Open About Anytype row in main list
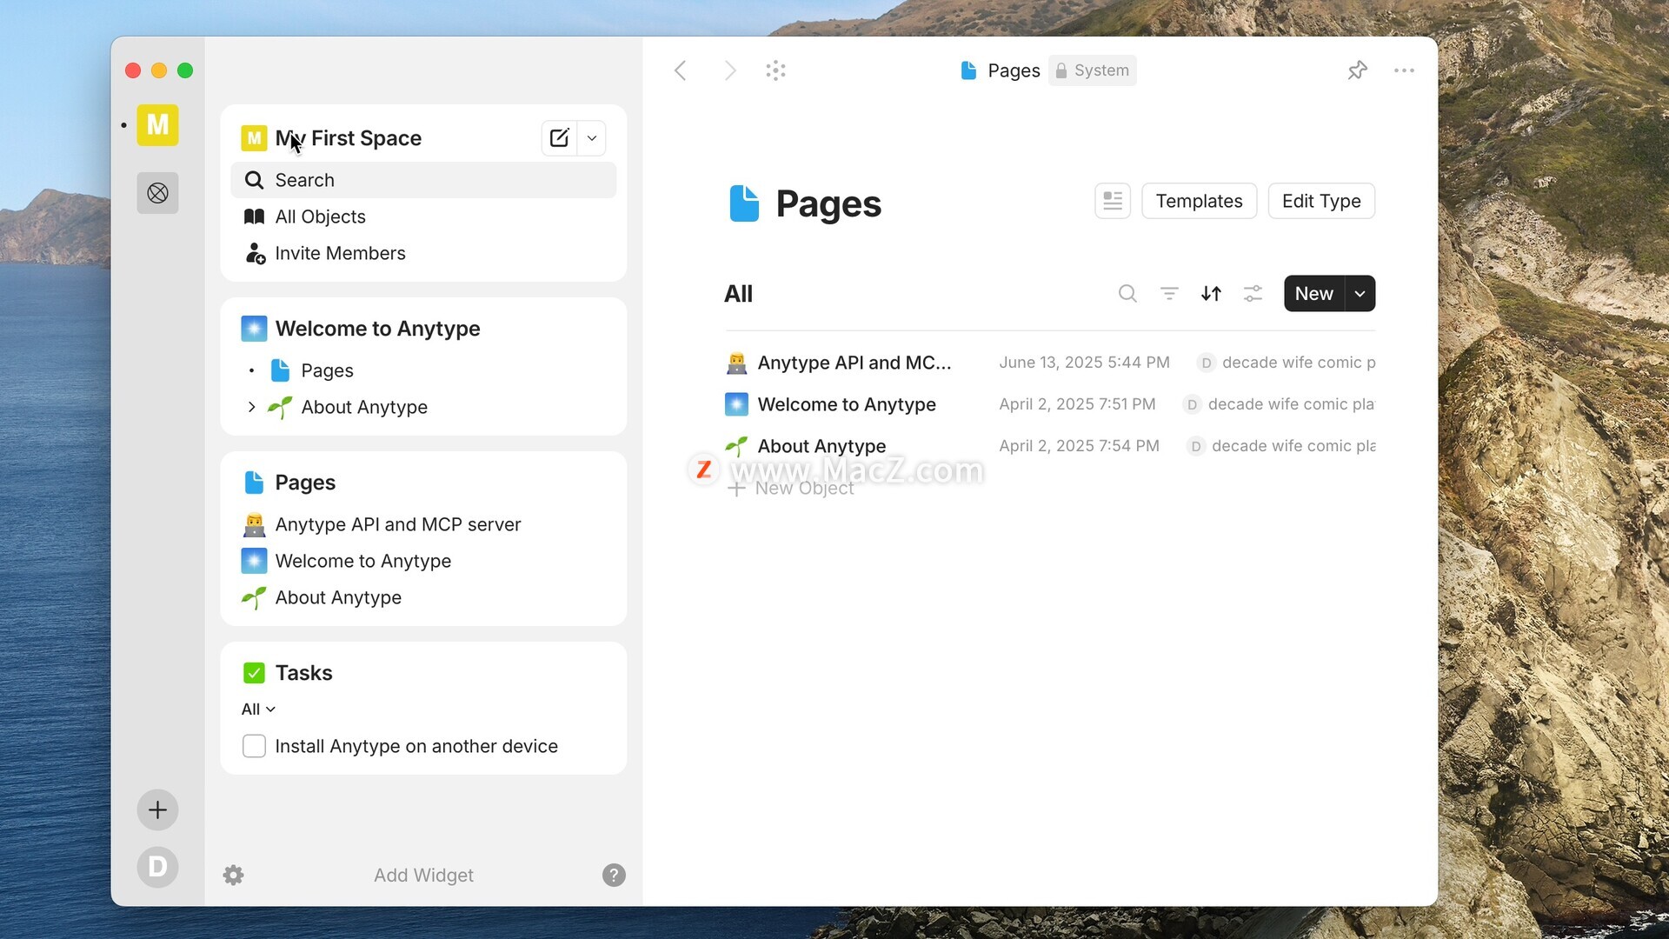The image size is (1669, 939). pyautogui.click(x=821, y=446)
